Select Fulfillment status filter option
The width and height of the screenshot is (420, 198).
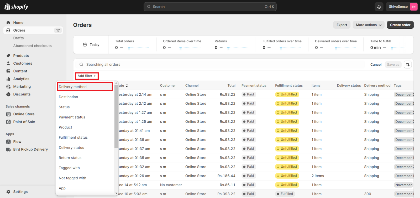pos(85,138)
